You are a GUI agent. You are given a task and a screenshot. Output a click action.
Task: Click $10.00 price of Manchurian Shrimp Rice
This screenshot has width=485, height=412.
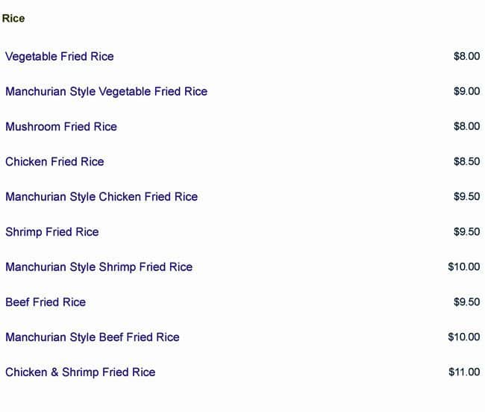[464, 266]
